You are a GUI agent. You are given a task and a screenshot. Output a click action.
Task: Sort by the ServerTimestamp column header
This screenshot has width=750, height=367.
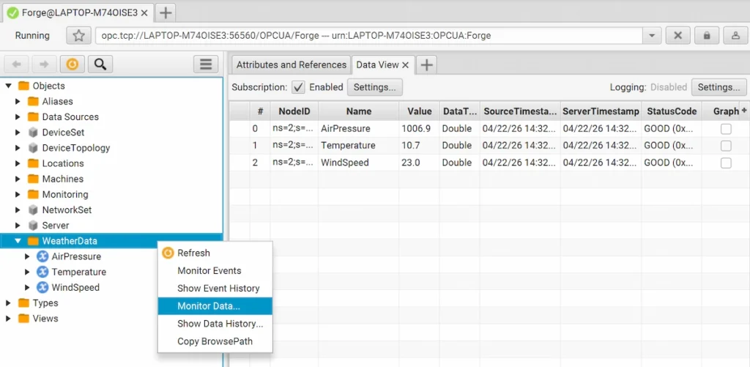coord(601,111)
